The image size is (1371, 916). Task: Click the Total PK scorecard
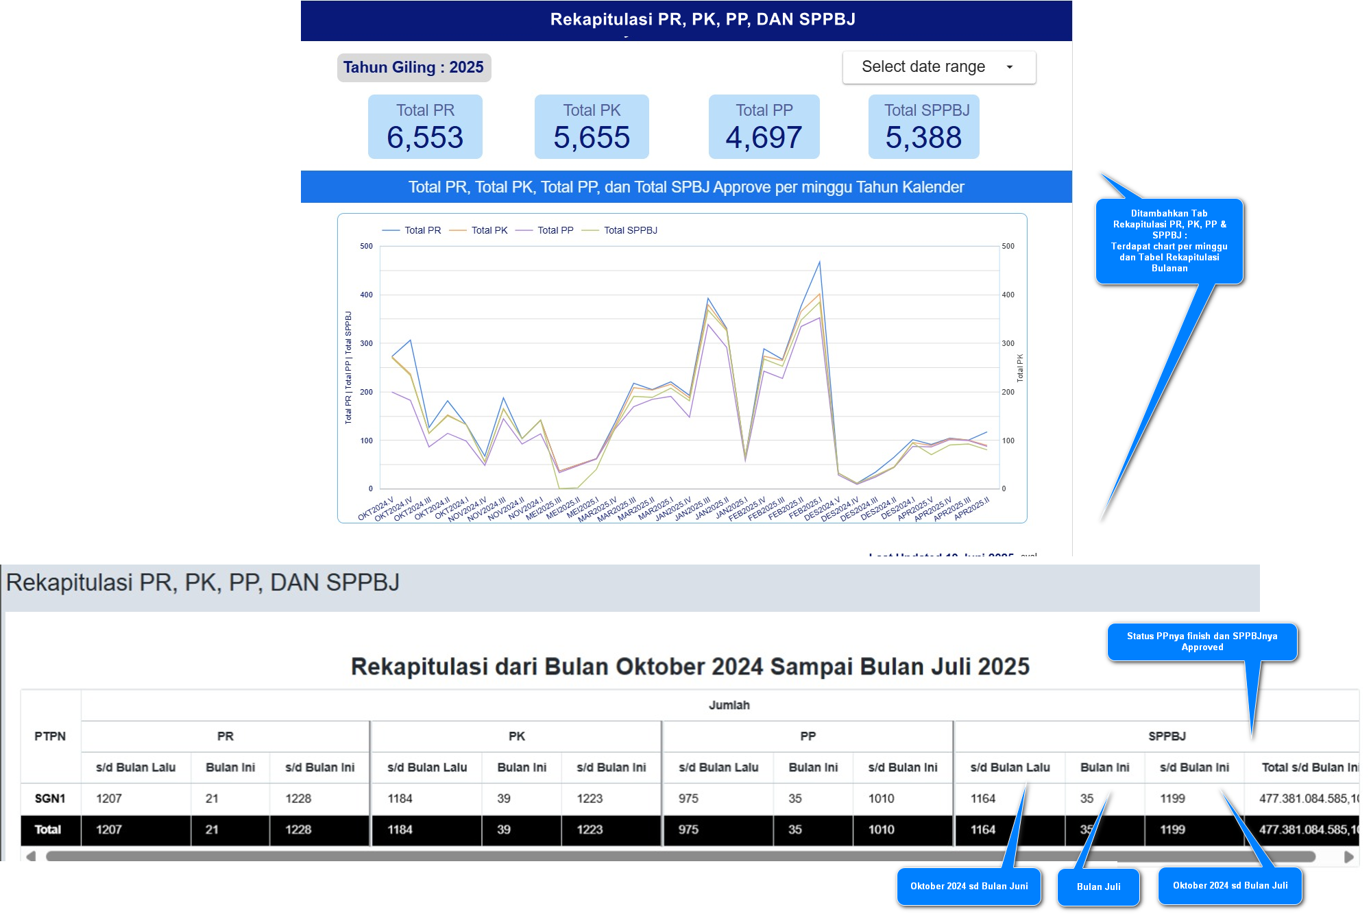592,127
